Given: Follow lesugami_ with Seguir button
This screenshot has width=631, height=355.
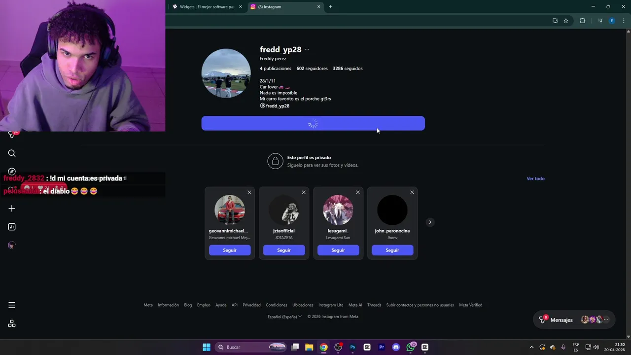Looking at the screenshot, I should 338,250.
